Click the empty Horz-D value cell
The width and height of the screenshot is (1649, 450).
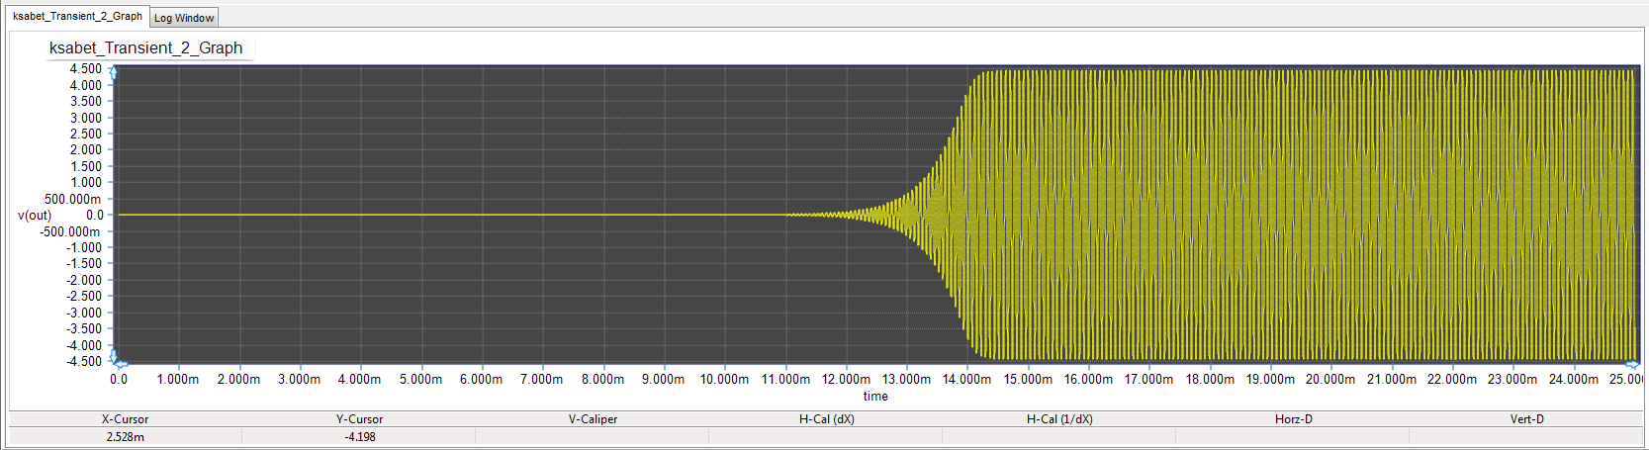[1294, 436]
